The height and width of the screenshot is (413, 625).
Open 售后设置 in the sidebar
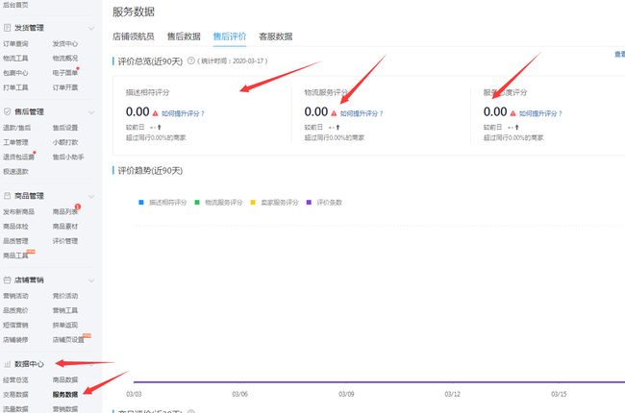click(x=65, y=128)
